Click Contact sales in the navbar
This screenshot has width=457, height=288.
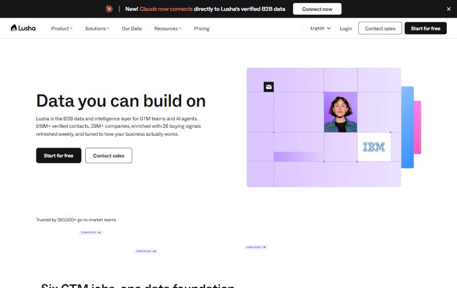pos(380,28)
